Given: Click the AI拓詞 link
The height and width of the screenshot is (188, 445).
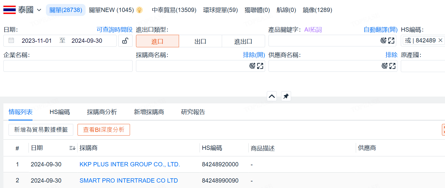Looking at the screenshot, I should pyautogui.click(x=313, y=30).
